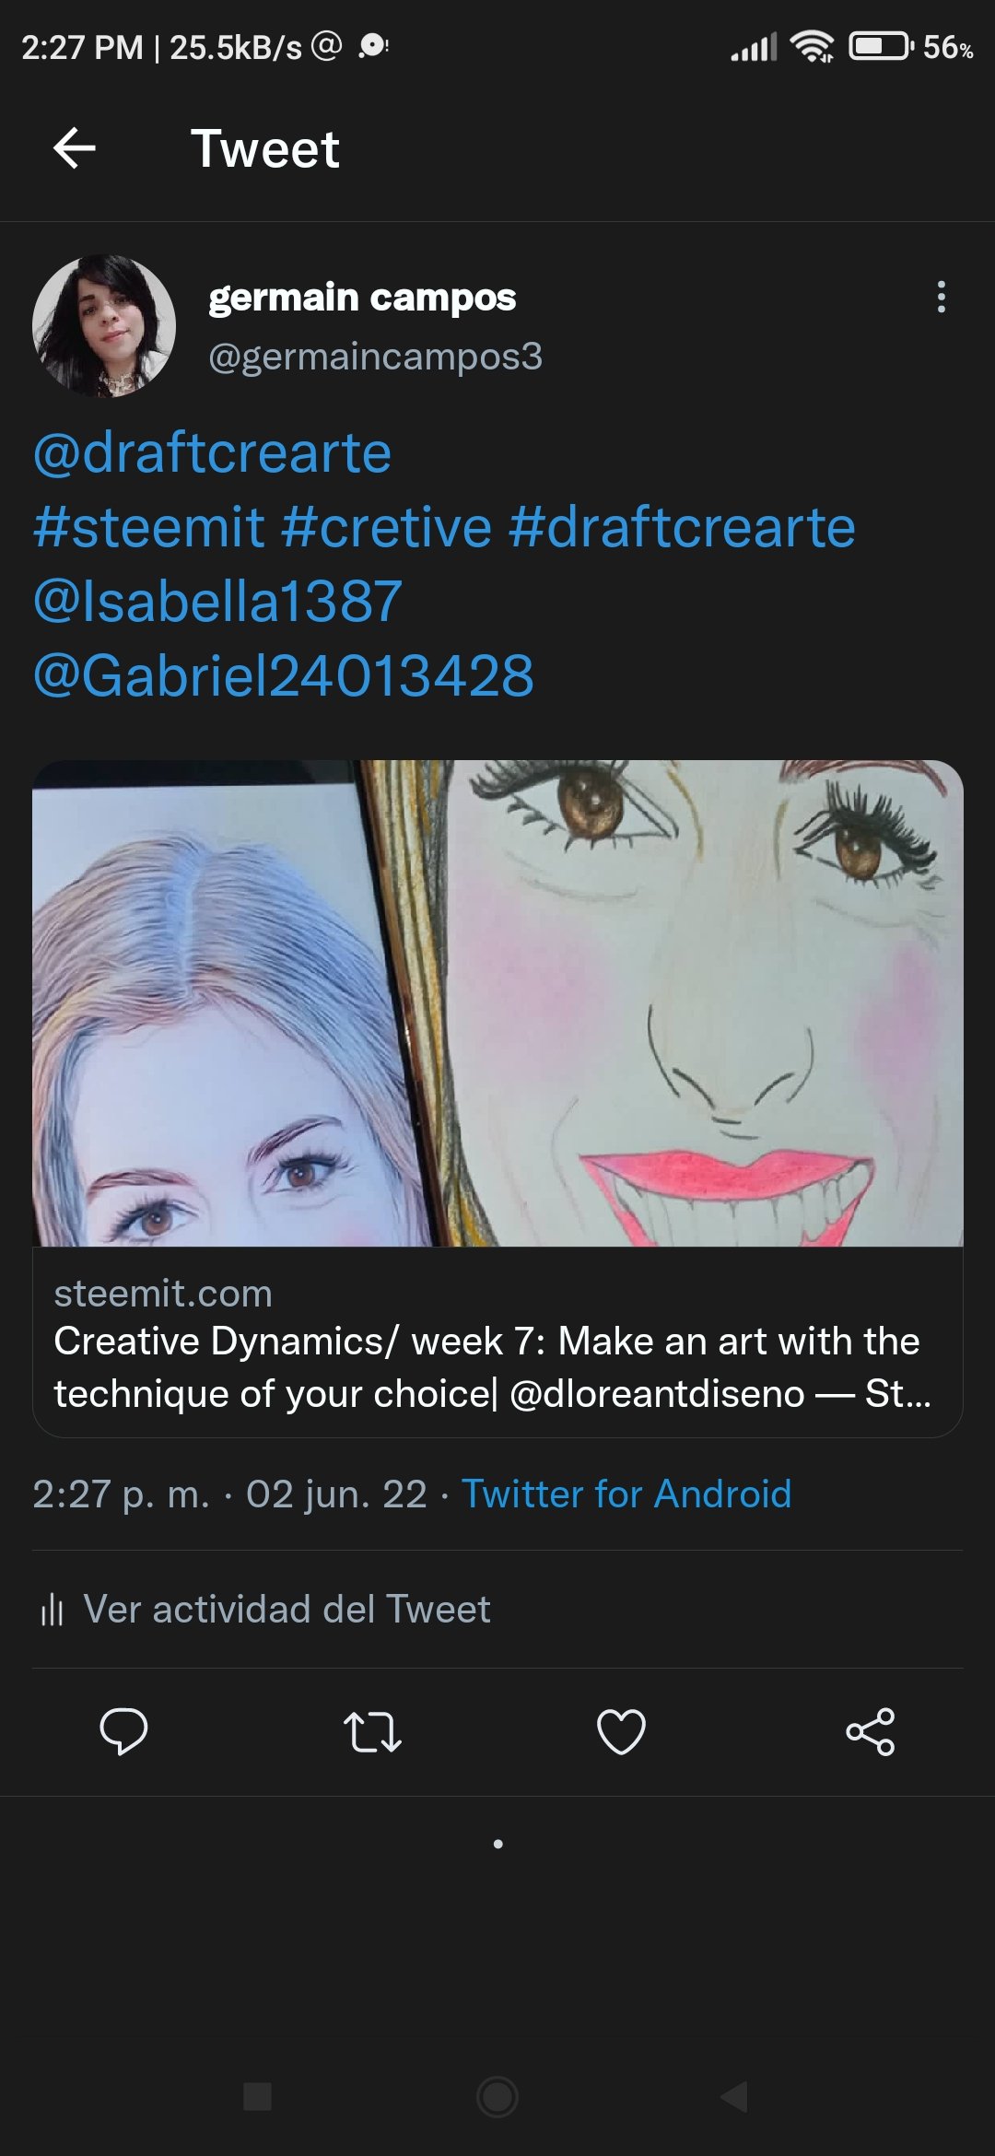Image resolution: width=995 pixels, height=2156 pixels.
Task: Tap the Twitter for Android source link
Action: pyautogui.click(x=626, y=1494)
